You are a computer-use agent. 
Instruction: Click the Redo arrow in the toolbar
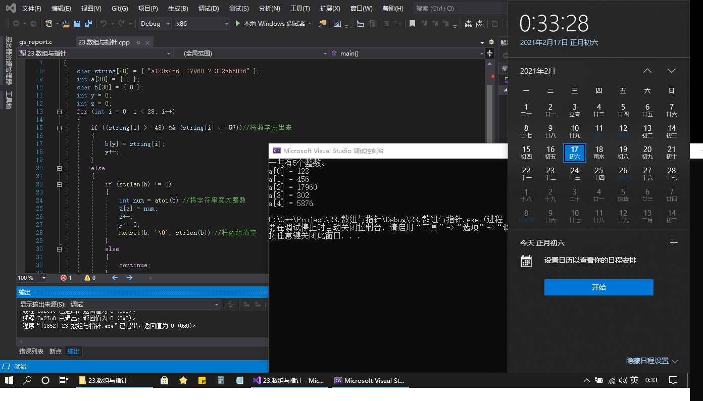pyautogui.click(x=121, y=23)
